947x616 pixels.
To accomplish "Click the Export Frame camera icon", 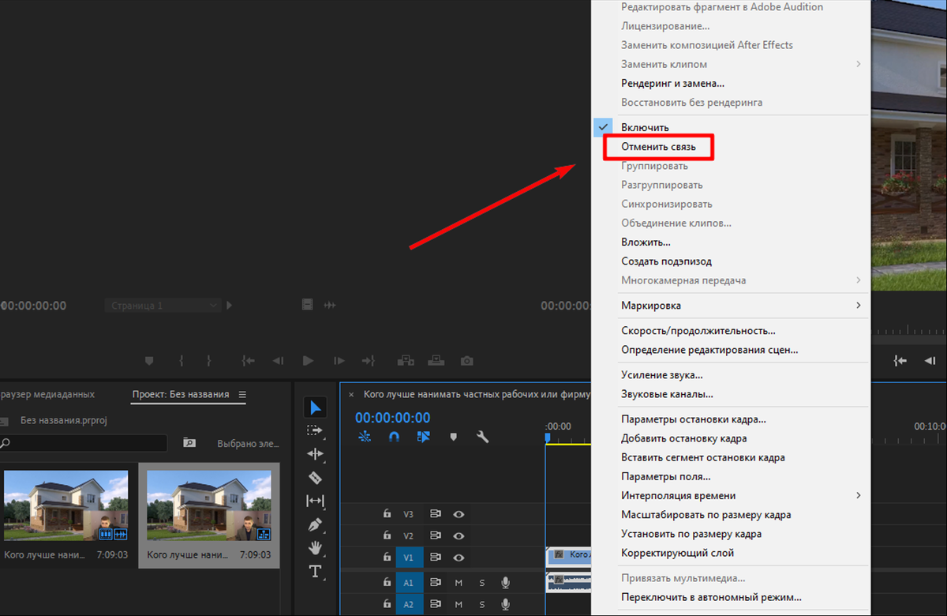I will [467, 361].
